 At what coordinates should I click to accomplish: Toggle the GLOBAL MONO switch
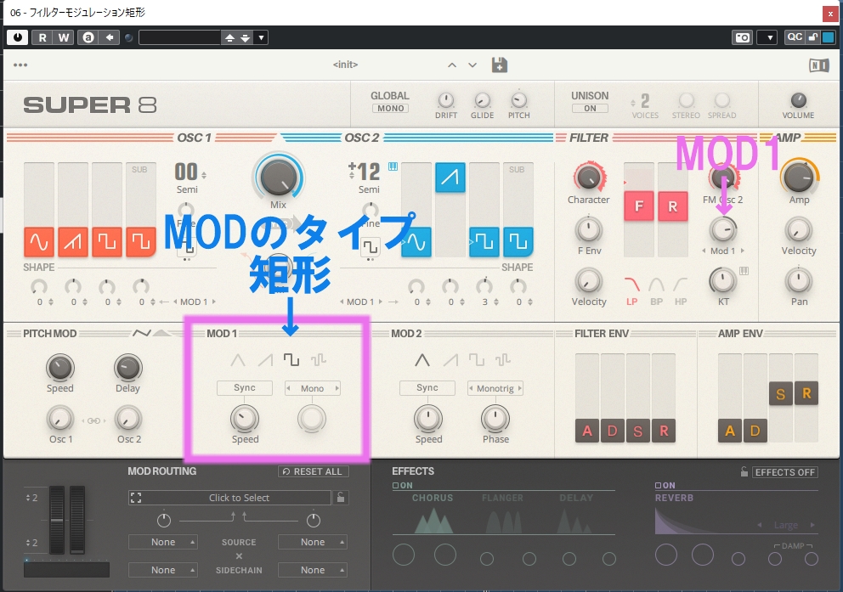click(x=390, y=109)
